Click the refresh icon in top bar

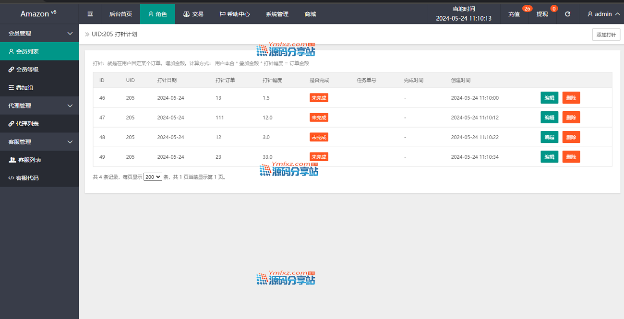pos(567,14)
